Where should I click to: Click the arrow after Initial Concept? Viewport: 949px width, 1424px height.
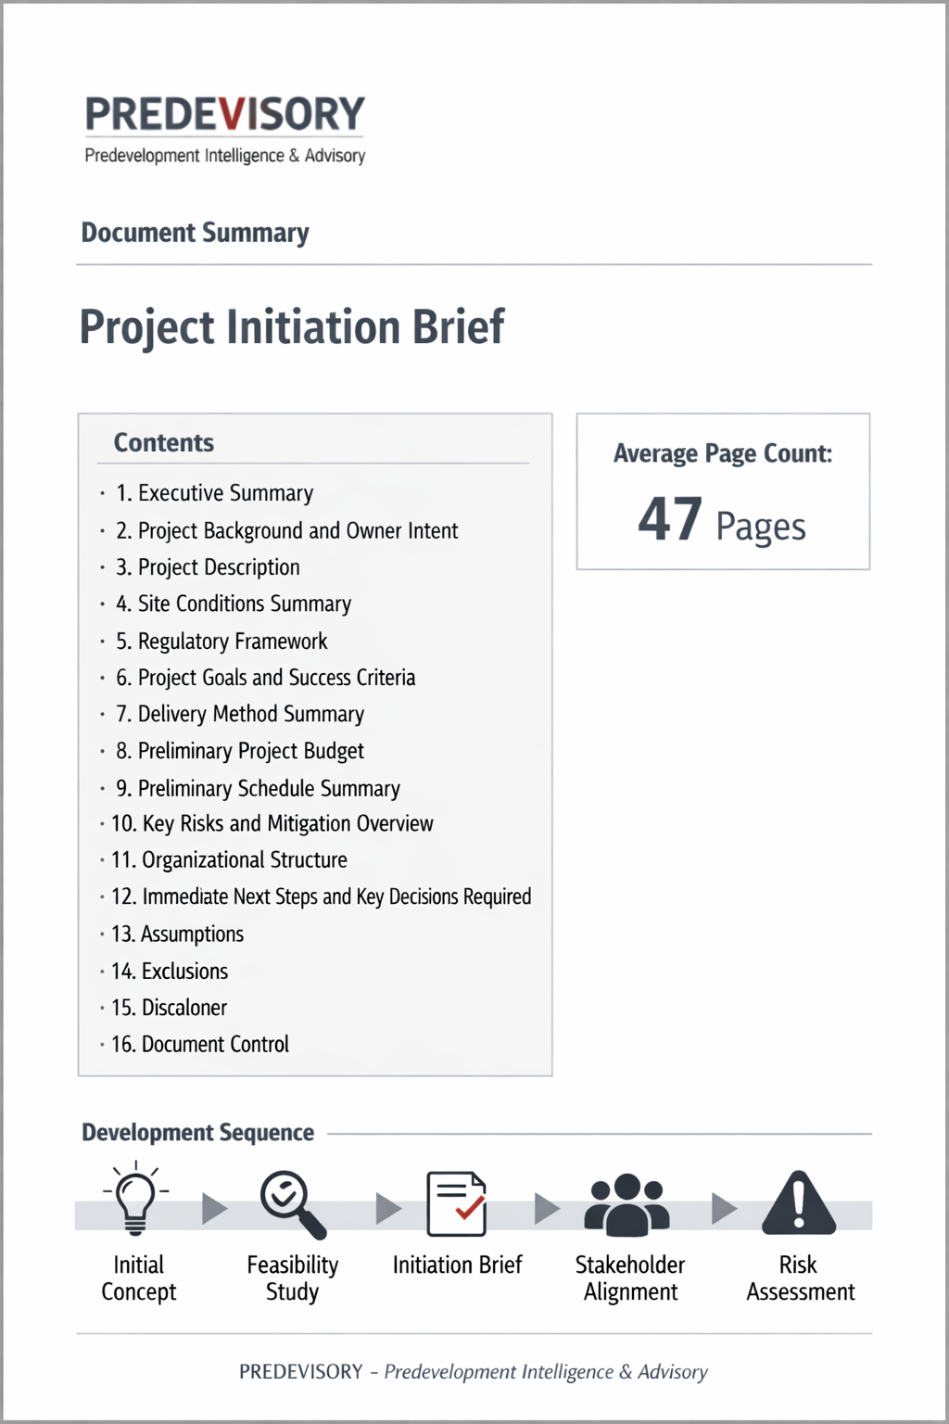[215, 1208]
